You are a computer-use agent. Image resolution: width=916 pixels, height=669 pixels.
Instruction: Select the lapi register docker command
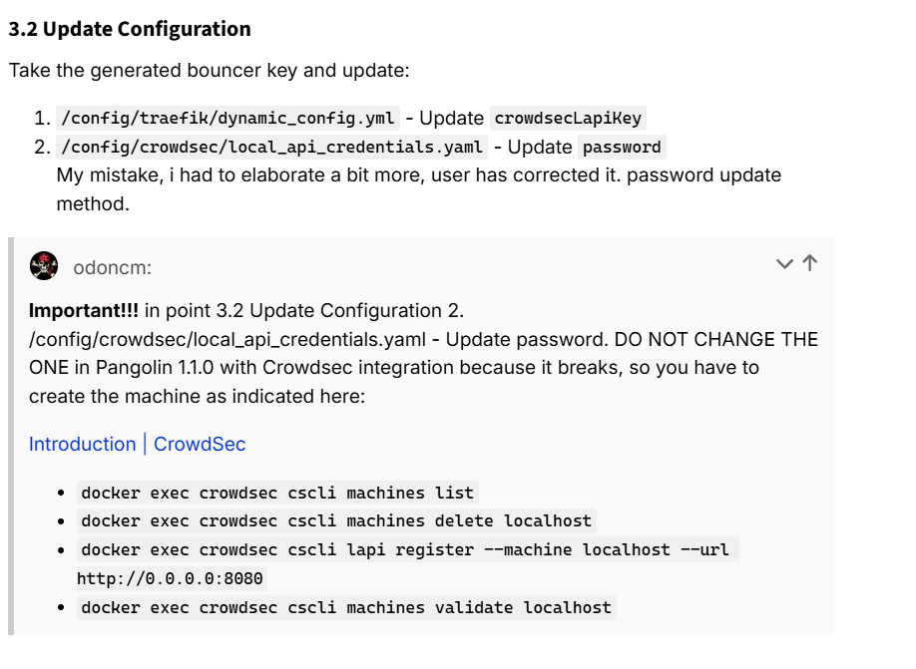pyautogui.click(x=408, y=550)
